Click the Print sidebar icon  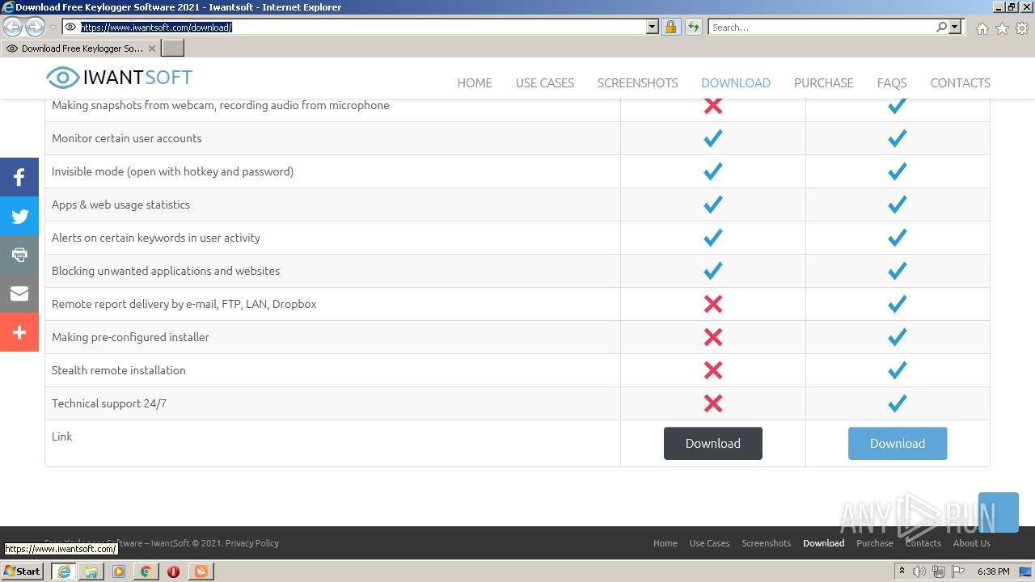(x=19, y=255)
